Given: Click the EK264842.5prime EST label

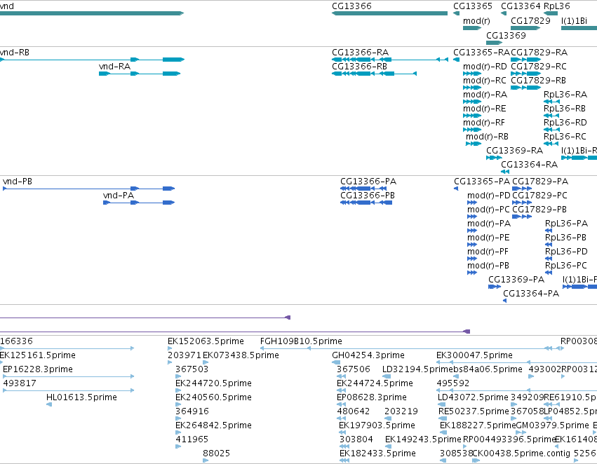Looking at the screenshot, I should click(213, 425).
